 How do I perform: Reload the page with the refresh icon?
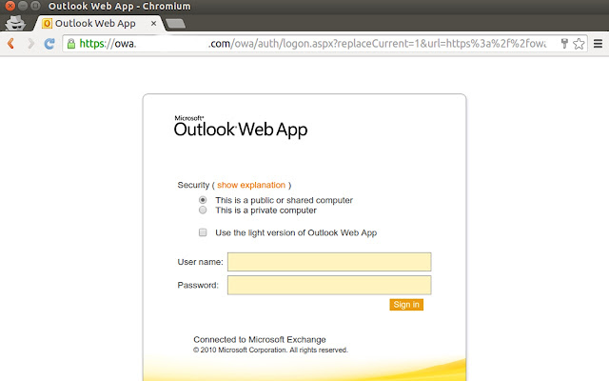pos(49,43)
